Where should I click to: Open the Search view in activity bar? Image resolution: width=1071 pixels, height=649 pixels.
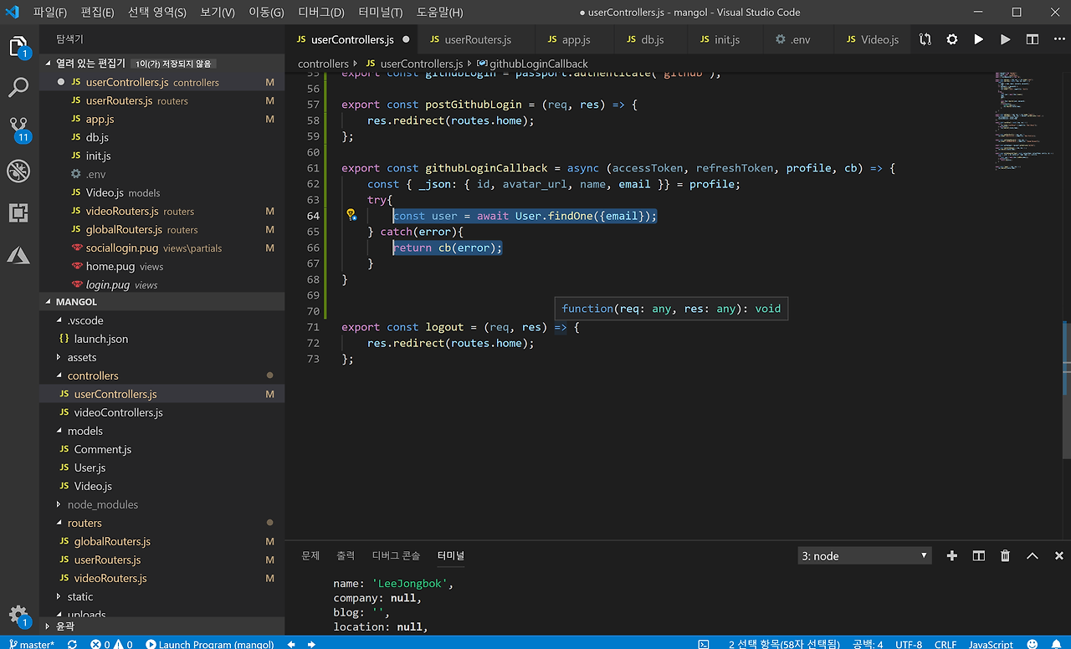click(18, 87)
